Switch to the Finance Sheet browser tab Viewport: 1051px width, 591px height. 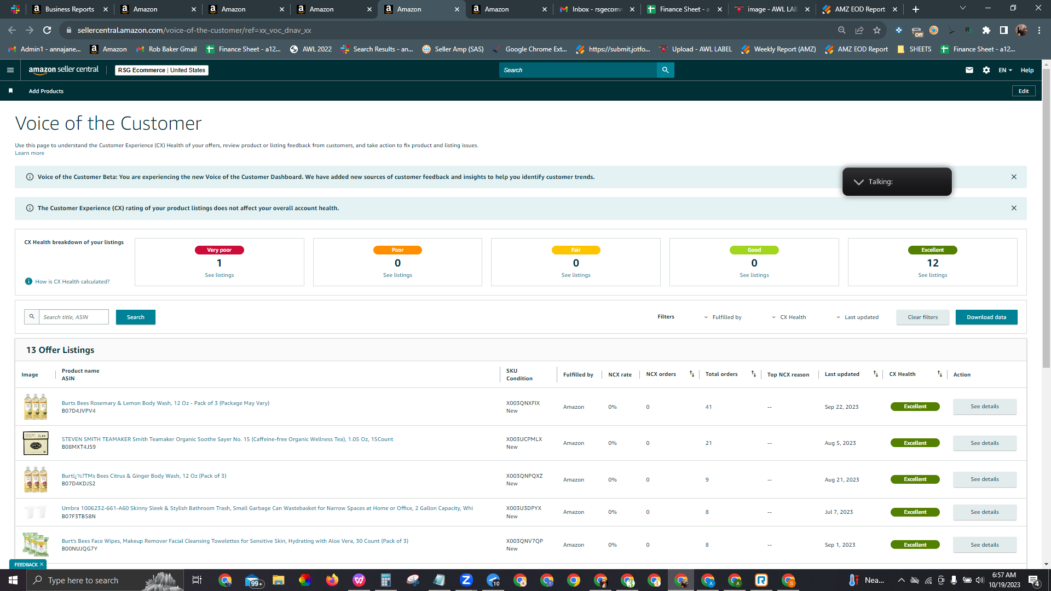point(684,9)
